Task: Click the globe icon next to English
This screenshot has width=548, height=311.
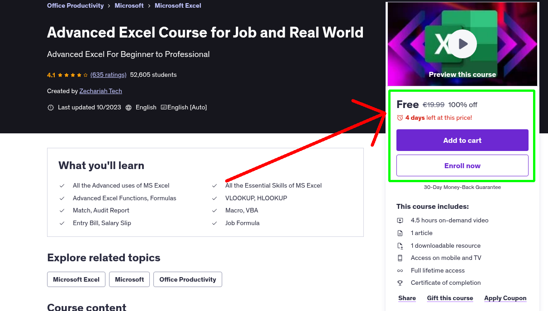Action: click(x=129, y=108)
